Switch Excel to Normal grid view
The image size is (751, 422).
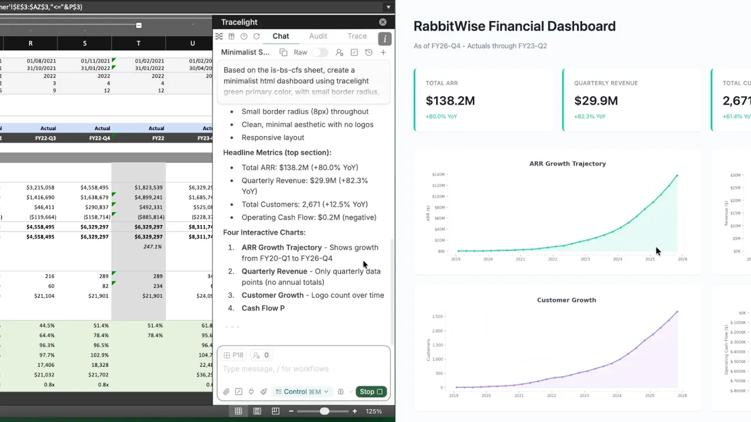[x=238, y=411]
